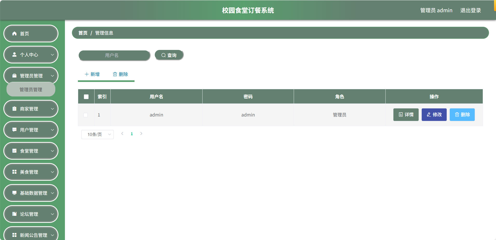Click the 索引 column header

102,97
